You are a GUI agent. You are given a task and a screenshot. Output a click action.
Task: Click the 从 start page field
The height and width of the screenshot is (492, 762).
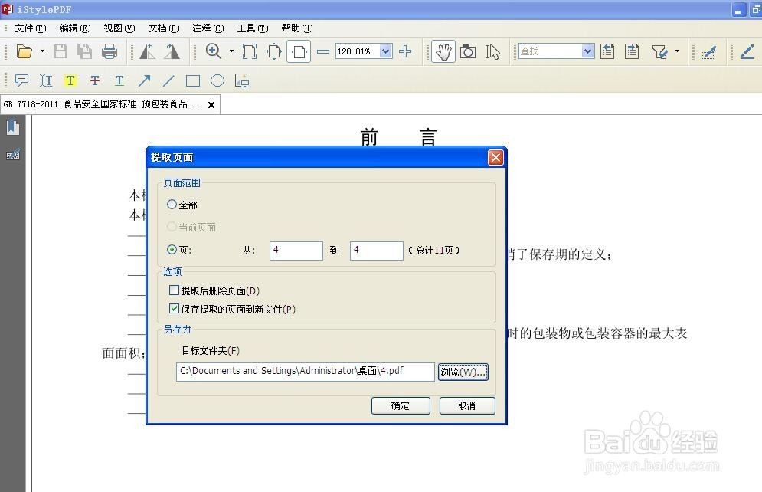[296, 251]
